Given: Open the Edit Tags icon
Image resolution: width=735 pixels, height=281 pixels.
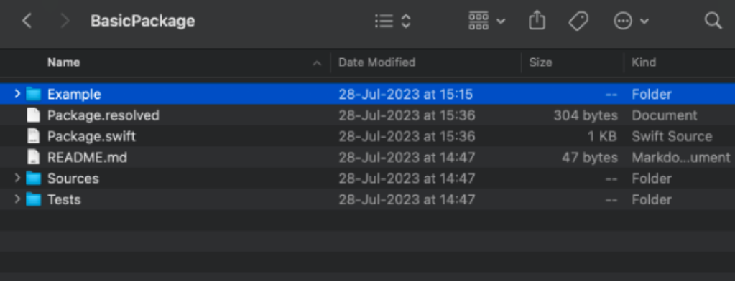Looking at the screenshot, I should pos(578,21).
